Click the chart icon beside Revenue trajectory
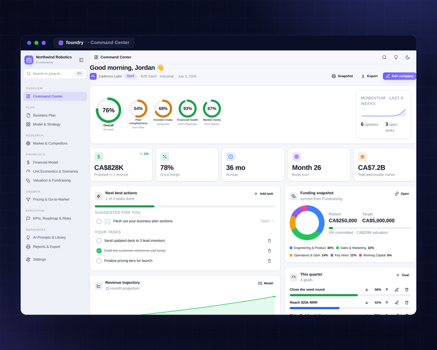 point(99,286)
